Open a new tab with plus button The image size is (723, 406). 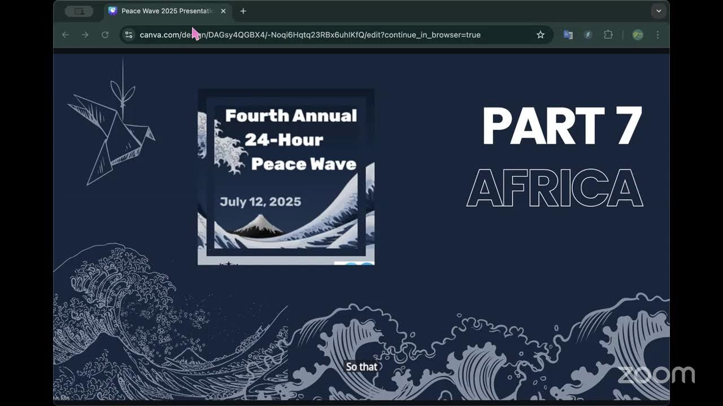243,11
